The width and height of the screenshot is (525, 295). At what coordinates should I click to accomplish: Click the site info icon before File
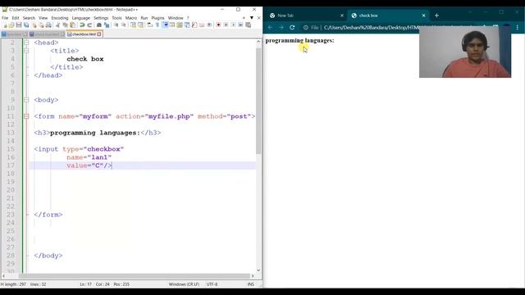305,27
